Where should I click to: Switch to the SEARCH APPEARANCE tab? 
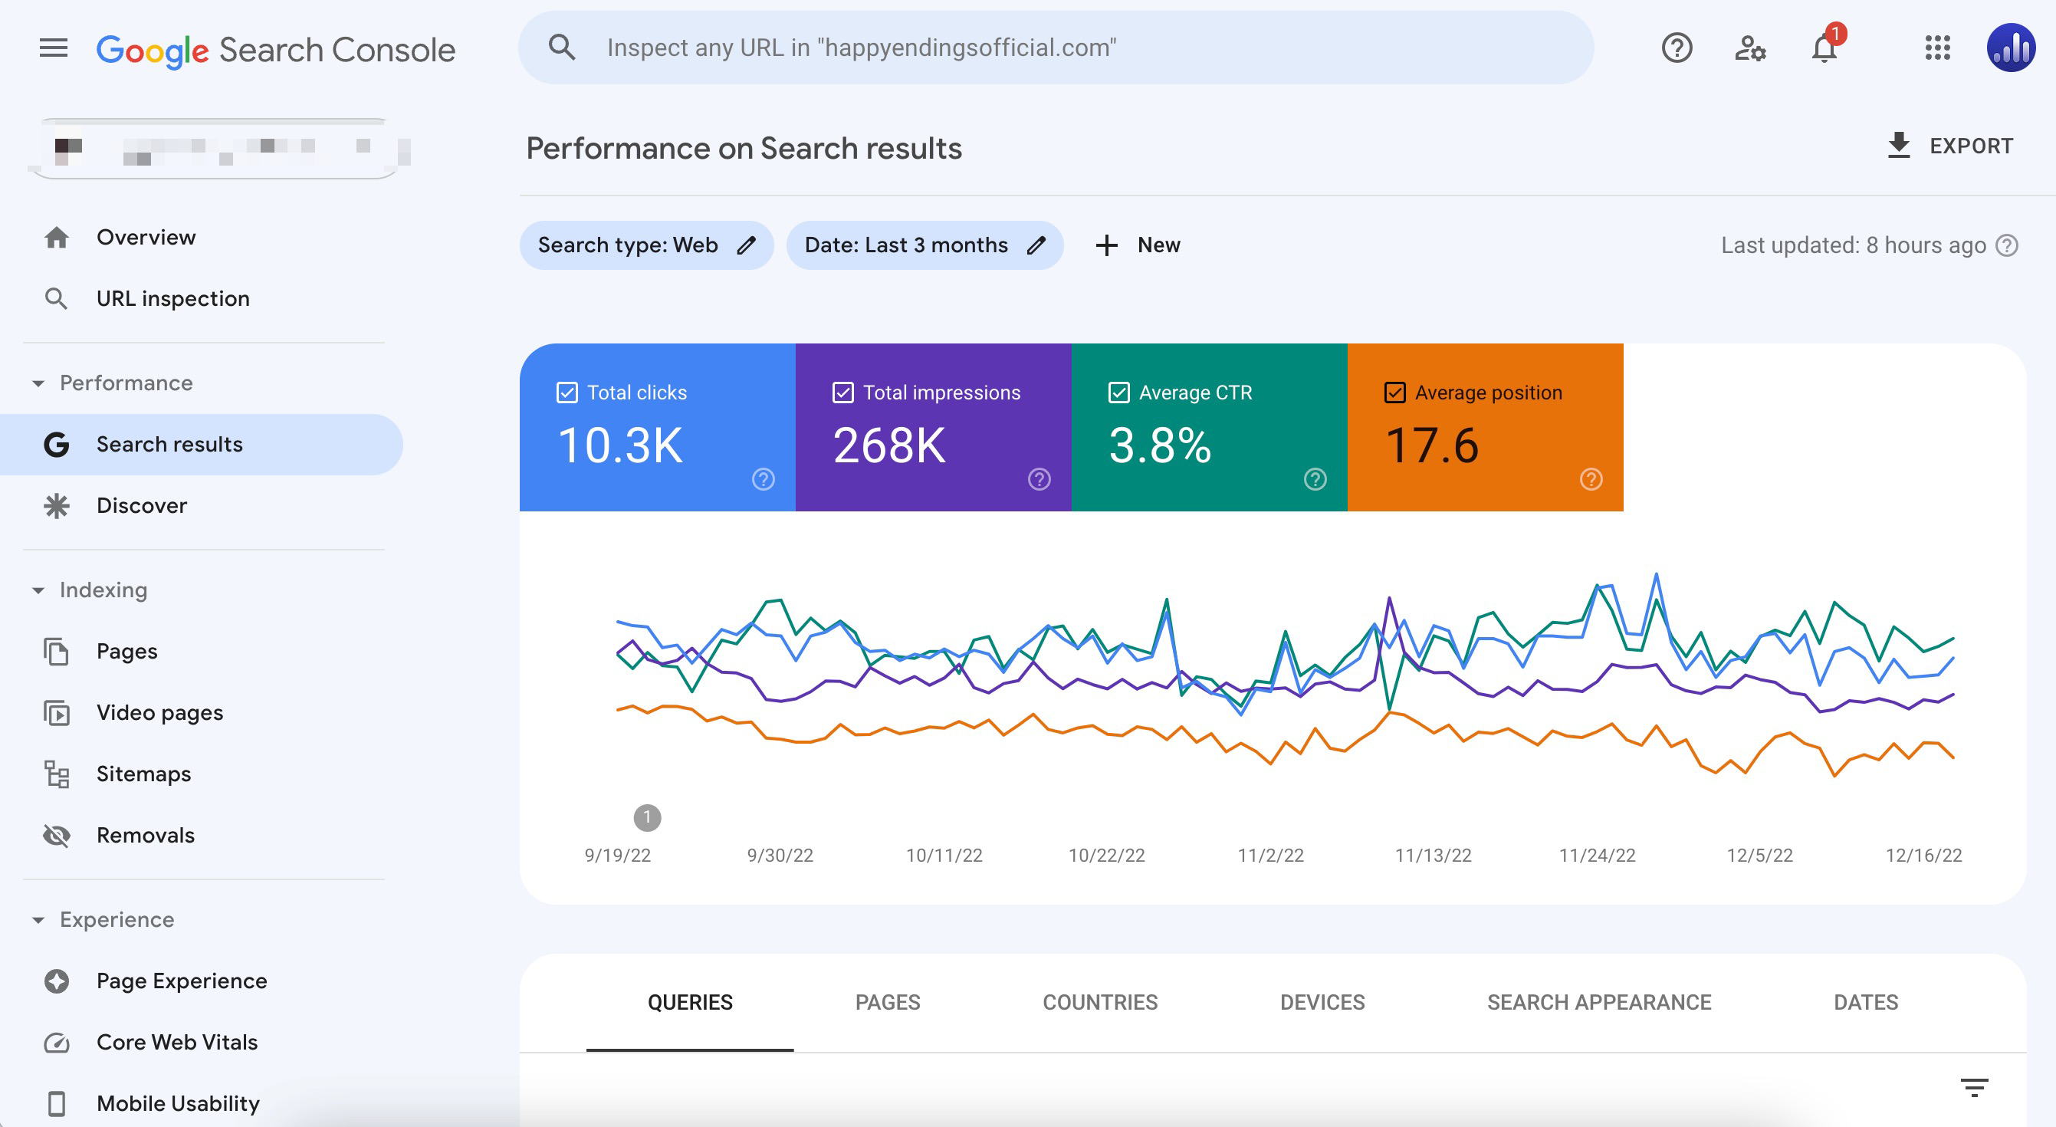coord(1598,1003)
